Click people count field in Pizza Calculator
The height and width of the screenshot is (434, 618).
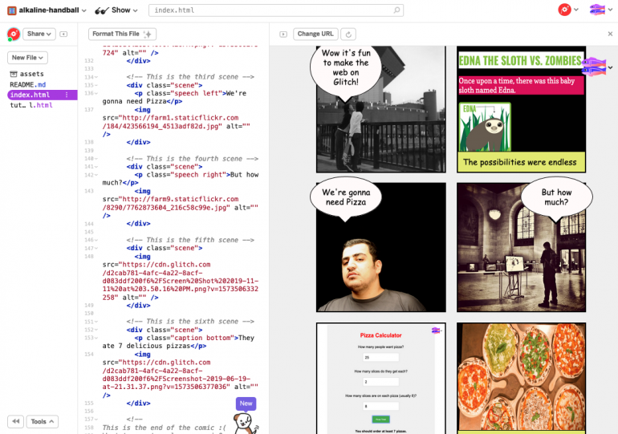pyautogui.click(x=380, y=357)
